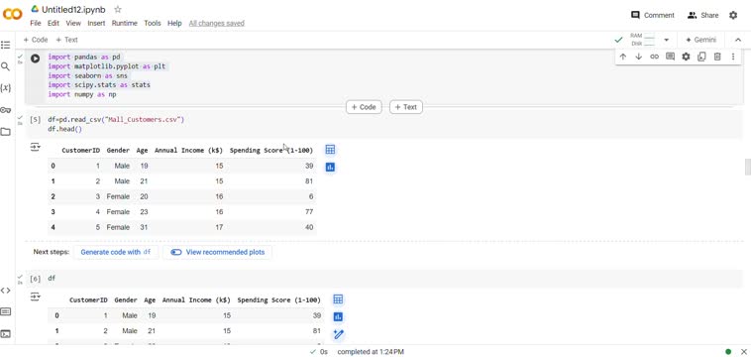Open the terminal icon in the sidebar
751x357 pixels.
[x=5, y=334]
